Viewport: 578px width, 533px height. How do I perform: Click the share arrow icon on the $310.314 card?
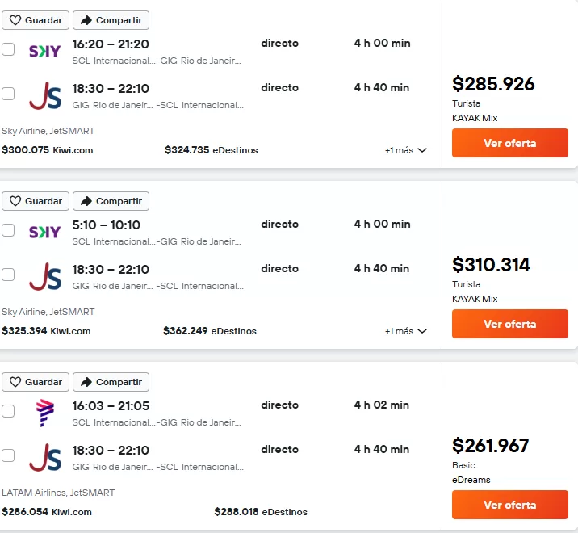pyautogui.click(x=86, y=201)
